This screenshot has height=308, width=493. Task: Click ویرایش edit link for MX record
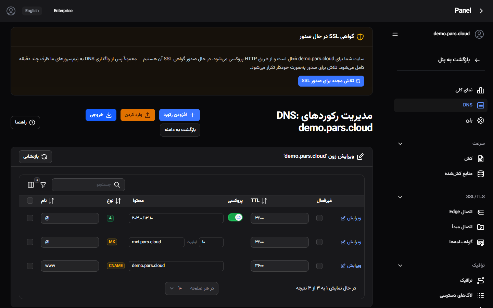[351, 242]
